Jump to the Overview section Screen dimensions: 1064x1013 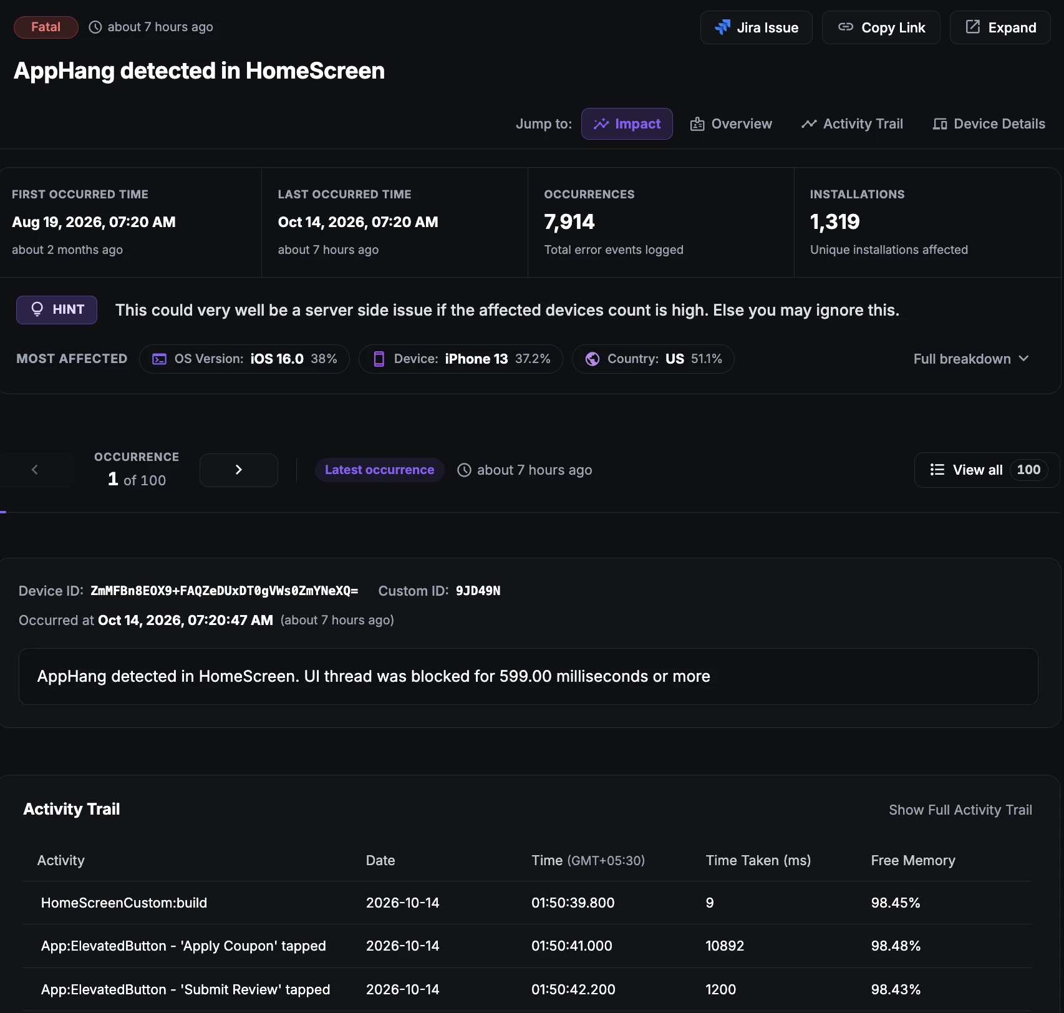click(731, 124)
